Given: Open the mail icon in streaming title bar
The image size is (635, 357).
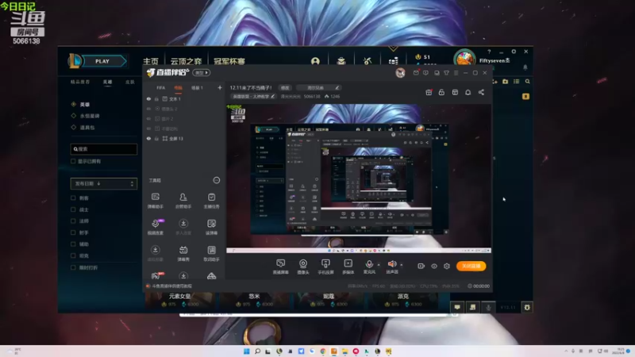Looking at the screenshot, I should [416, 73].
